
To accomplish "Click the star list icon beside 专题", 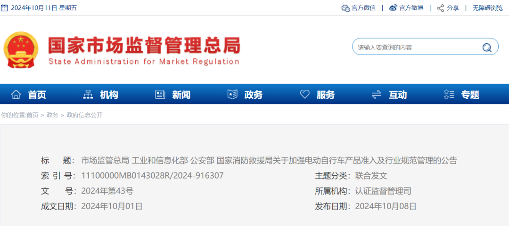I will pyautogui.click(x=449, y=94).
